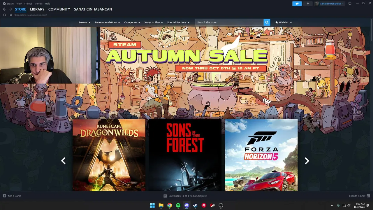
Task: Open the Friends menu
Action: pyautogui.click(x=28, y=3)
